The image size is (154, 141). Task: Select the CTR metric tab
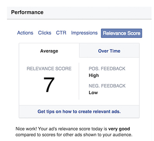tap(61, 33)
